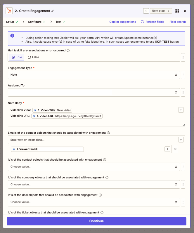Click Refresh fields

153,22
